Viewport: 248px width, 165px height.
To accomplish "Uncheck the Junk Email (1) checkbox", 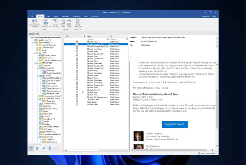I will (40, 119).
